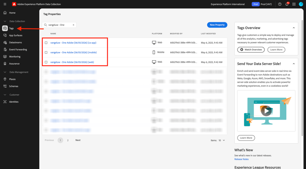Image resolution: width=306 pixels, height=169 pixels.
Task: Open Assurance sidebar icon
Action: pos(5,64)
